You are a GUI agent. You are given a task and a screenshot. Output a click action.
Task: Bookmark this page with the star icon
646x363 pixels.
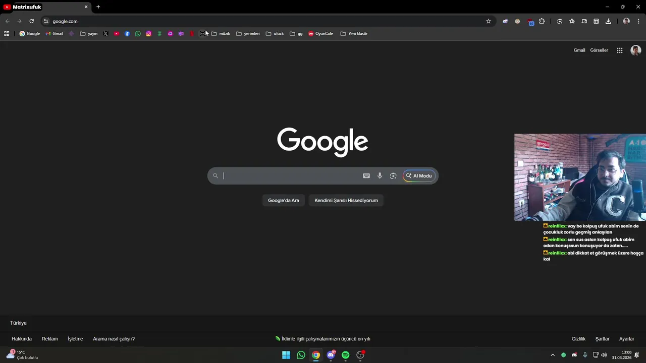coord(489,21)
